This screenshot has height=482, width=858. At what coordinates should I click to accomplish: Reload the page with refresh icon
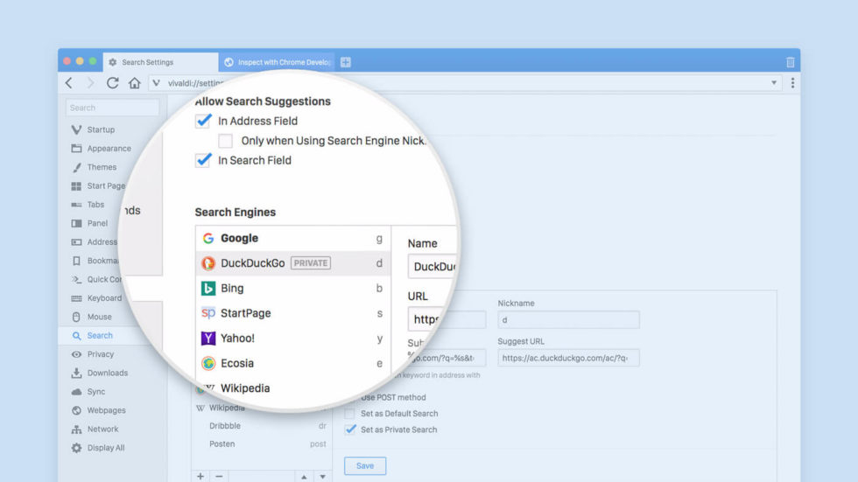pos(112,83)
